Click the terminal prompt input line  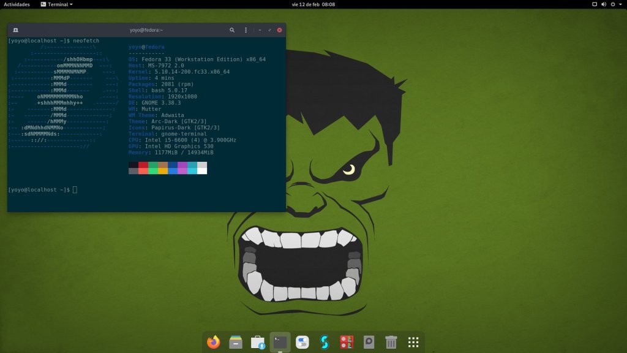pyautogui.click(x=75, y=190)
